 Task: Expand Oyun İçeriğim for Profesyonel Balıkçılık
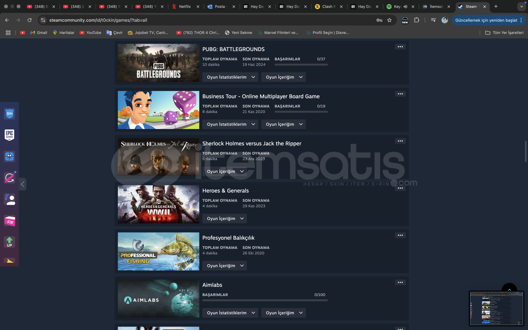tap(225, 266)
